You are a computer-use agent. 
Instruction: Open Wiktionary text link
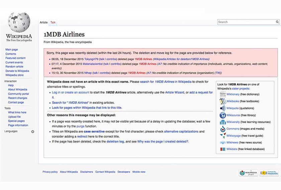[x=233, y=94]
